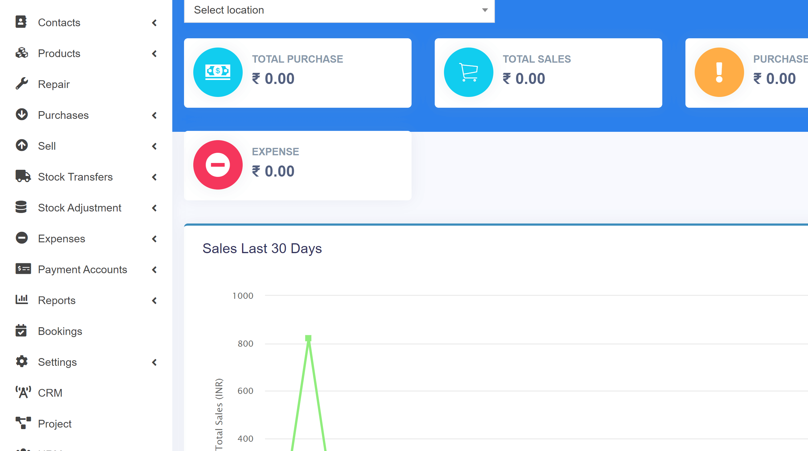
Task: Click the Reports bar chart icon
Action: (x=22, y=299)
